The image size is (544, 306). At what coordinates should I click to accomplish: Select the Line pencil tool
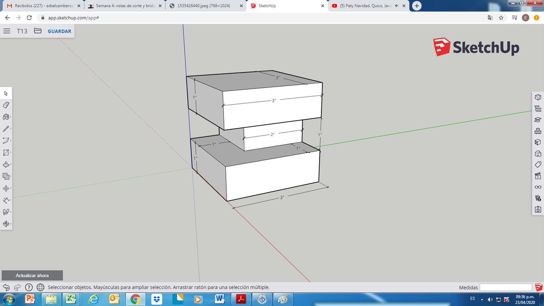[6, 129]
